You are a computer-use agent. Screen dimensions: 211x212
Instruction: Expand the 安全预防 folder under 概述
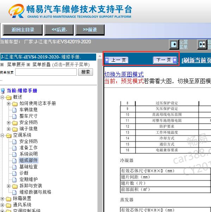8,123
